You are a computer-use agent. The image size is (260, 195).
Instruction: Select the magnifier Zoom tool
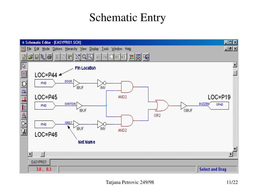click(x=84, y=57)
